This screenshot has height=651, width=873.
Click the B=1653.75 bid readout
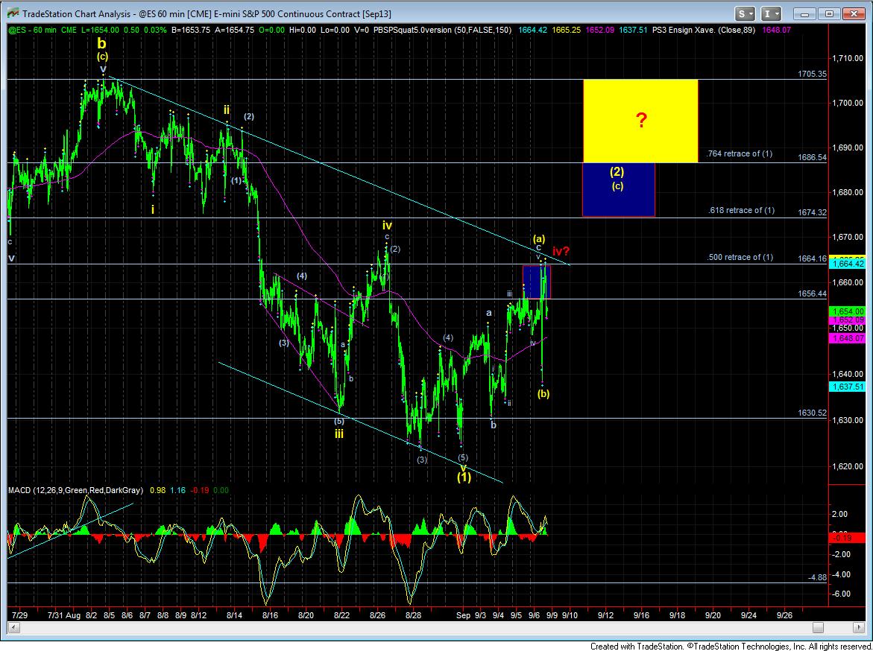[190, 30]
